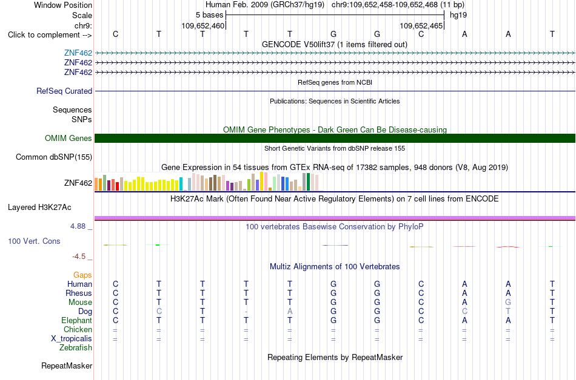
Task: Click the RepeatMasker track label
Action: coord(67,365)
